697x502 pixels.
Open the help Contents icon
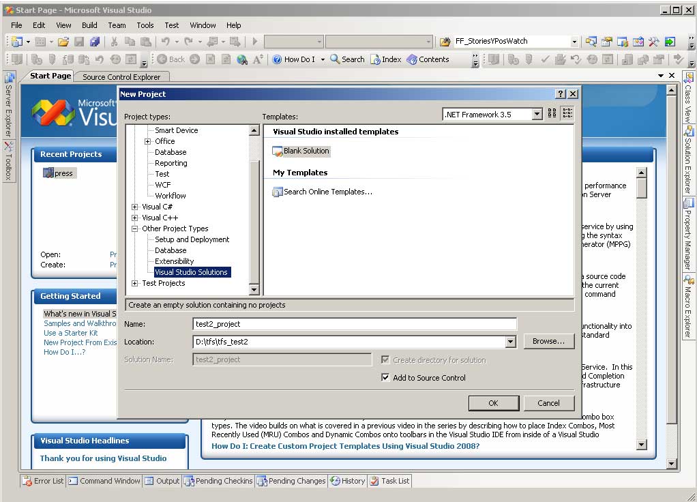(x=412, y=59)
